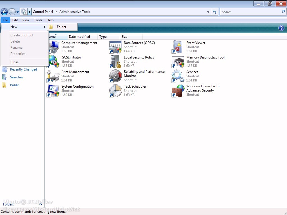This screenshot has height=215, width=287.
Task: Click the Folder icon in New submenu
Action: [51, 27]
